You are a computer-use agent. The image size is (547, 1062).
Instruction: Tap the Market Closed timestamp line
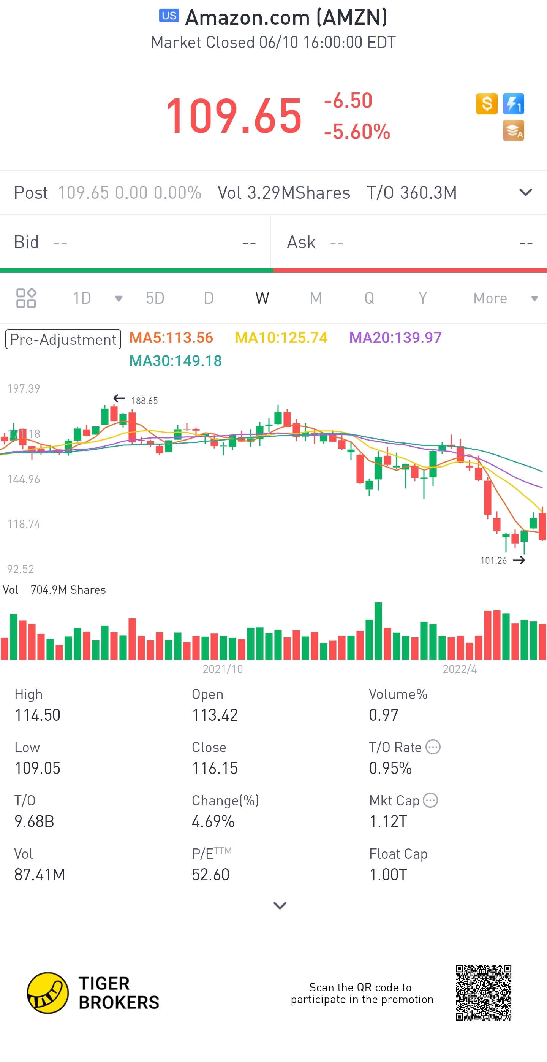coord(273,42)
